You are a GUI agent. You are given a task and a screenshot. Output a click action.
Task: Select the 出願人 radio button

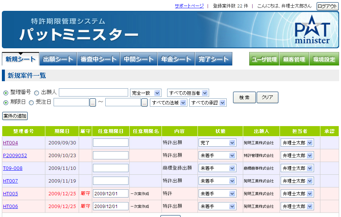[37, 93]
